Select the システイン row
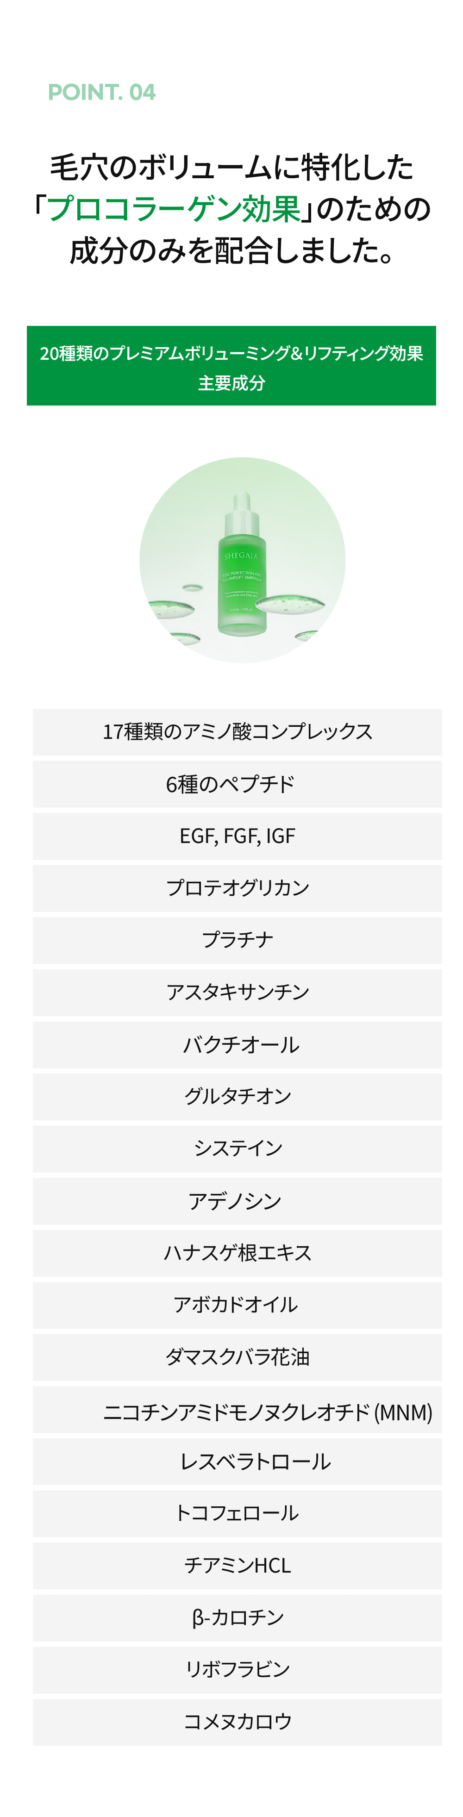The width and height of the screenshot is (463, 1817). click(237, 1149)
